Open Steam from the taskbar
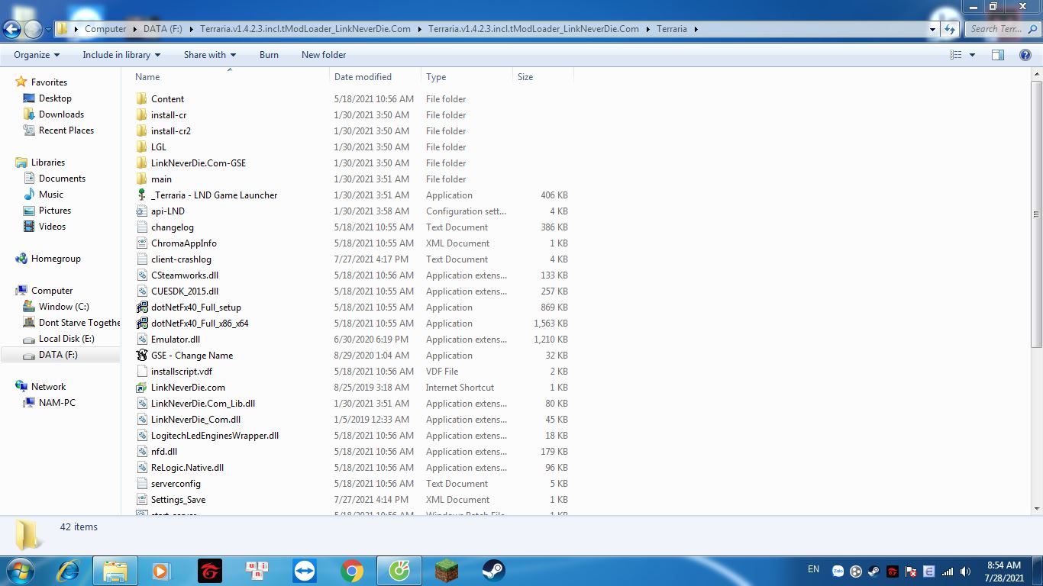 pyautogui.click(x=493, y=571)
